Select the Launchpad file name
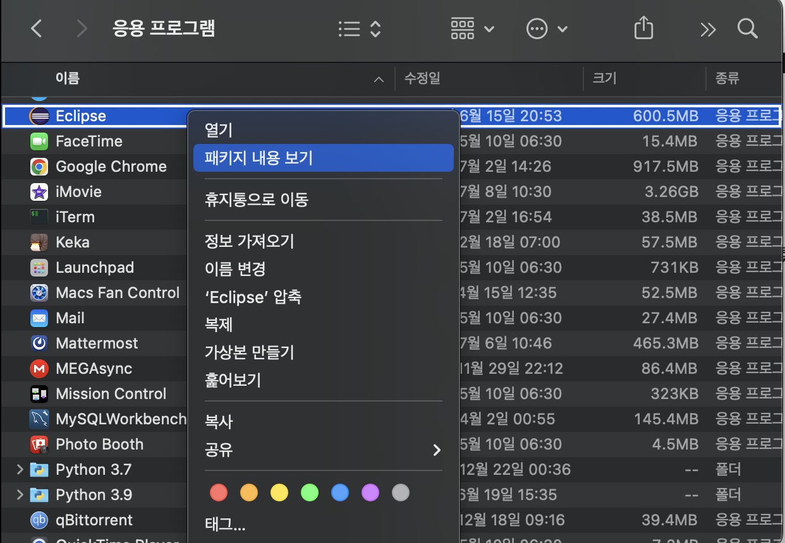Screen dimensions: 785x543 [x=95, y=268]
